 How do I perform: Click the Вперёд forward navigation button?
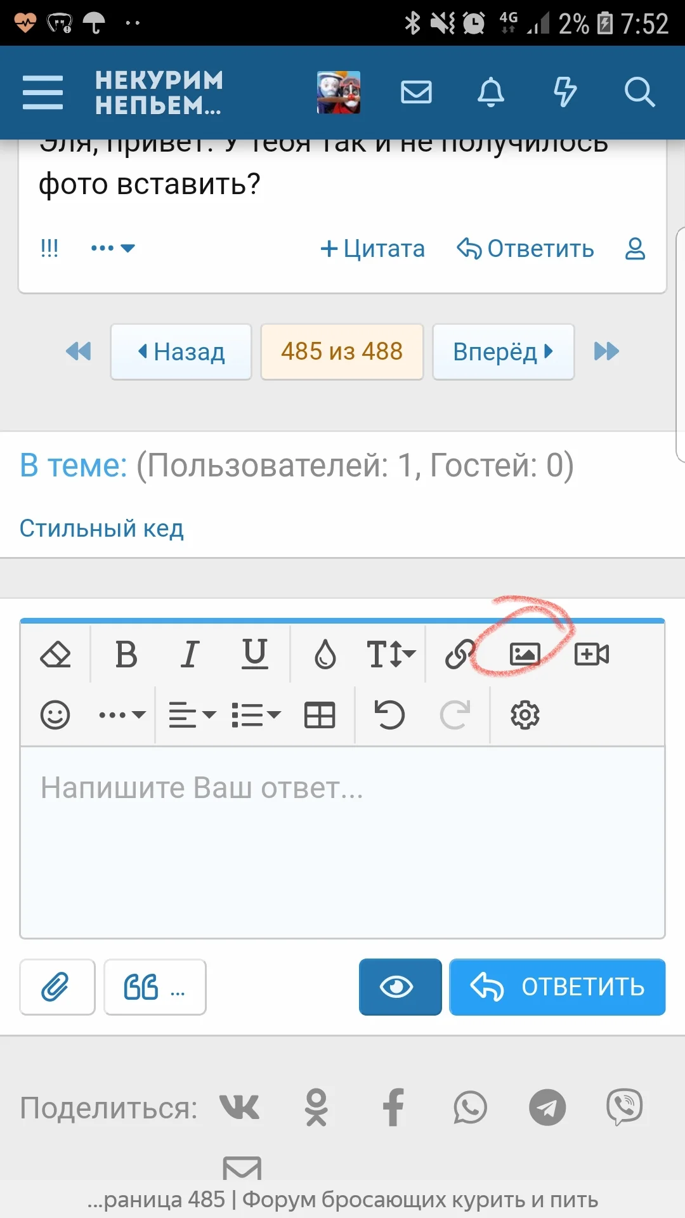[x=502, y=351]
